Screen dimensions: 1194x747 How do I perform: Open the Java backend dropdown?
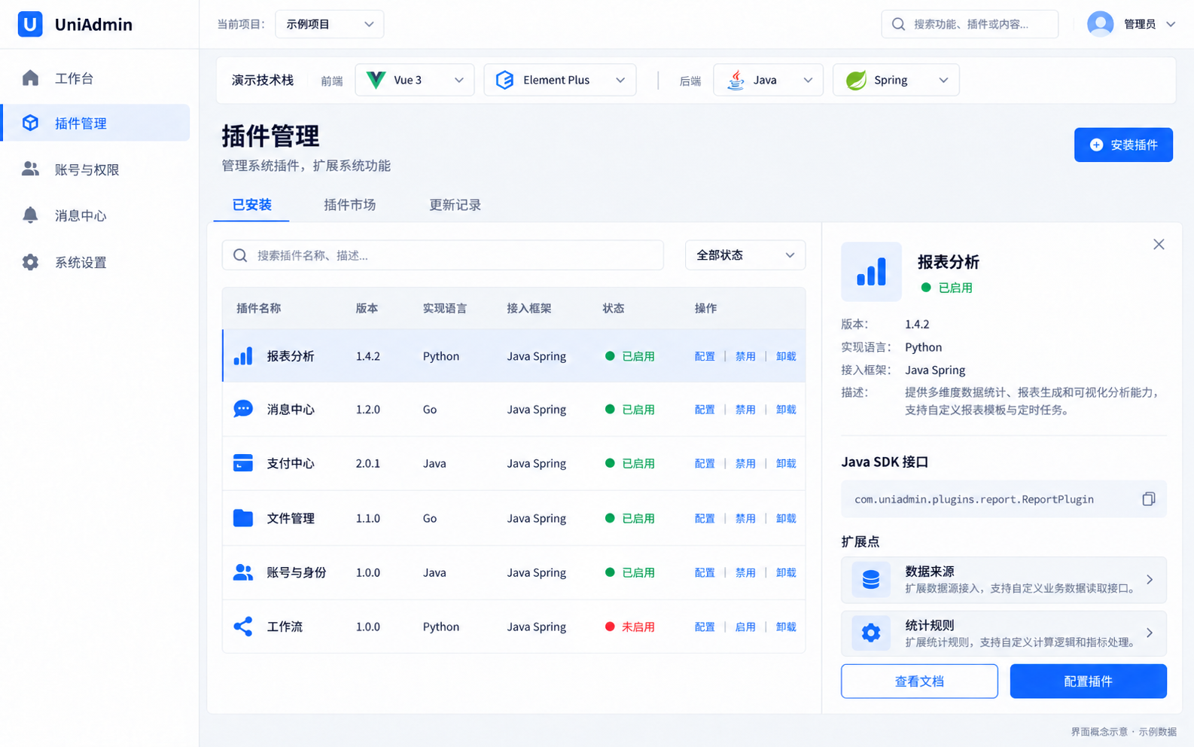pos(768,80)
